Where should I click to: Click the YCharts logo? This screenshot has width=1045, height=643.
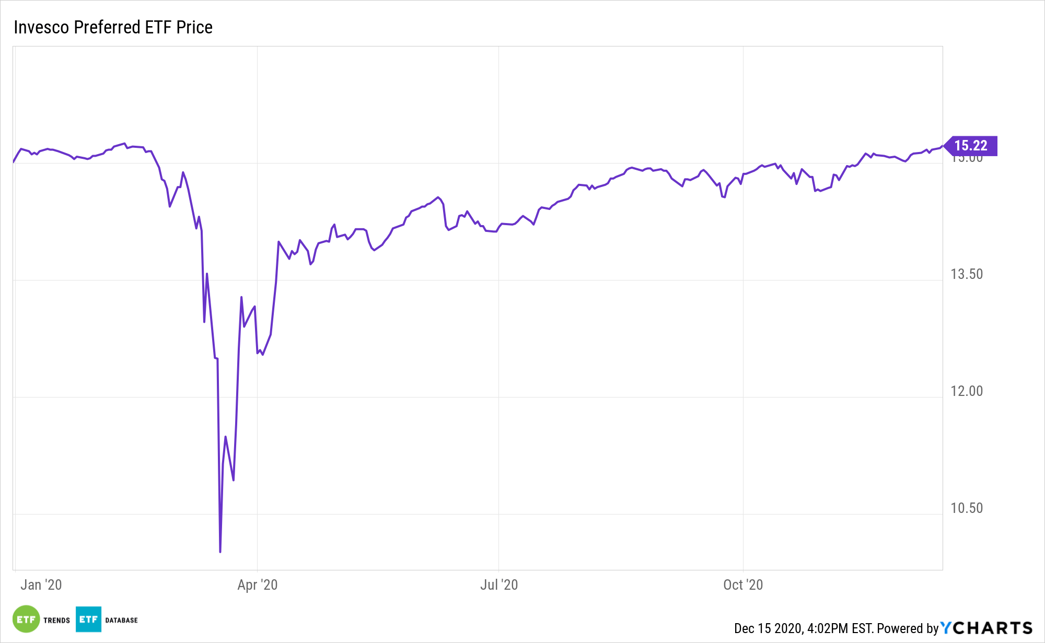(x=986, y=628)
